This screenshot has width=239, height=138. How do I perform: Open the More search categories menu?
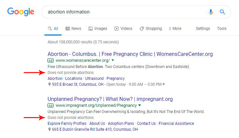pyautogui.click(x=175, y=29)
